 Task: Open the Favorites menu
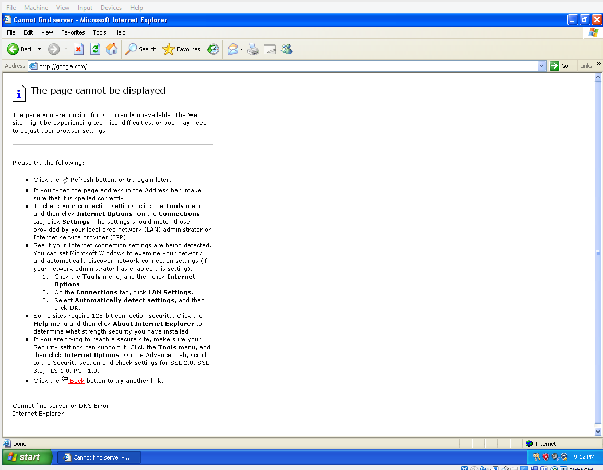(73, 32)
